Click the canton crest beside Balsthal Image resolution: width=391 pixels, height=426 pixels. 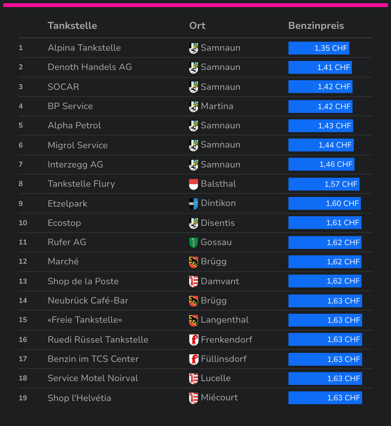click(194, 184)
